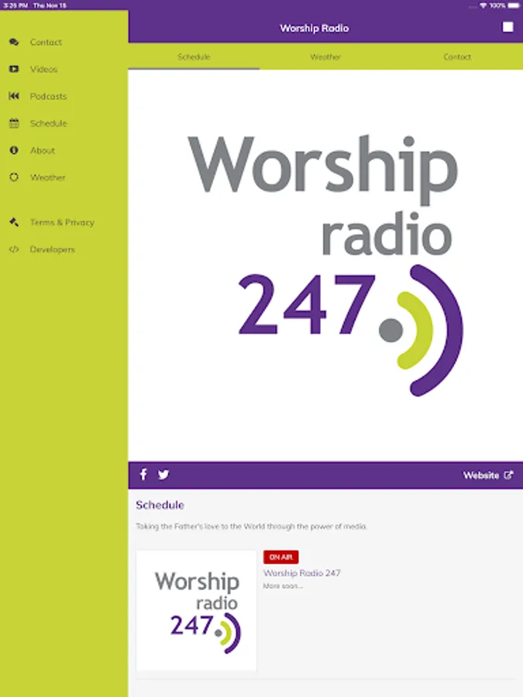Tap the Podcasts rewind icon
Image resolution: width=523 pixels, height=697 pixels.
pos(14,96)
